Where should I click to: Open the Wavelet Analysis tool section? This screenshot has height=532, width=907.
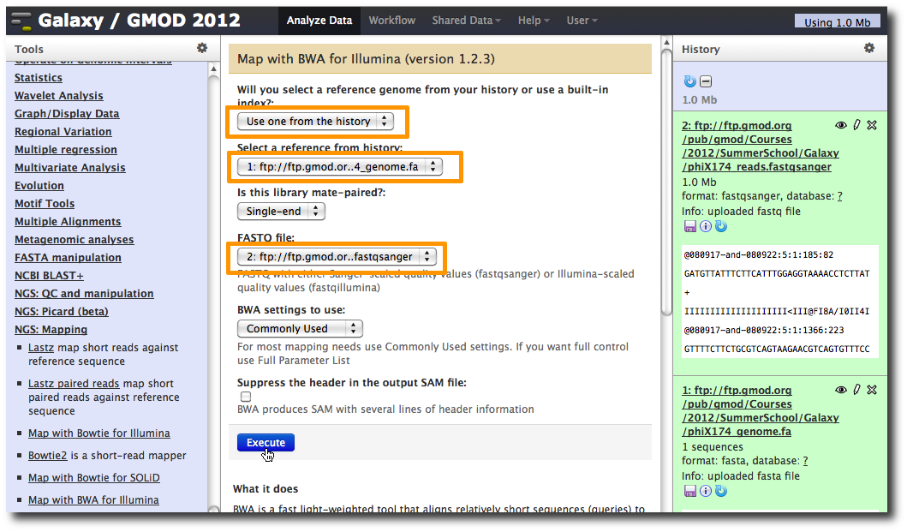pyautogui.click(x=59, y=95)
